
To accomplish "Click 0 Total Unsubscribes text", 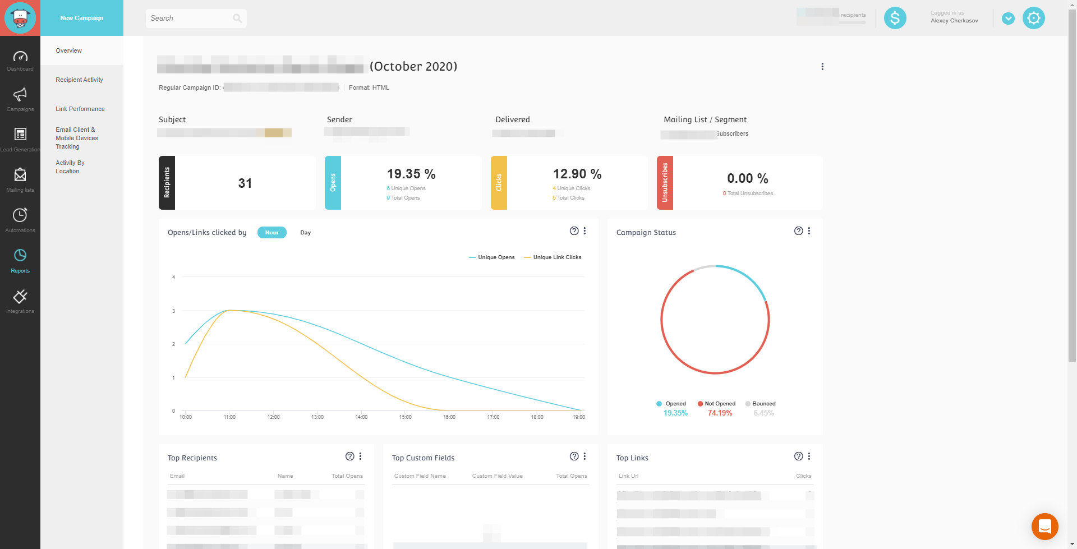I will tap(748, 193).
